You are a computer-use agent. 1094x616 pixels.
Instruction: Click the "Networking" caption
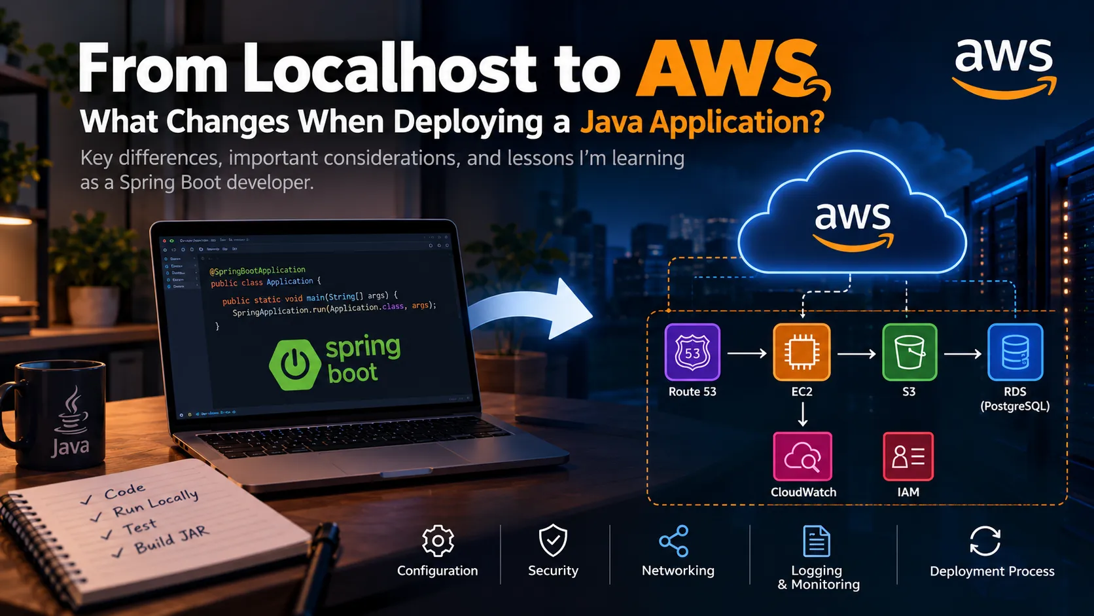coord(678,571)
